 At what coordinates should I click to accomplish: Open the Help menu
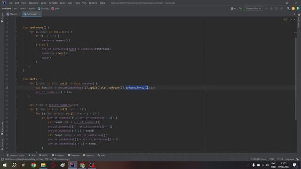[x=103, y=3]
